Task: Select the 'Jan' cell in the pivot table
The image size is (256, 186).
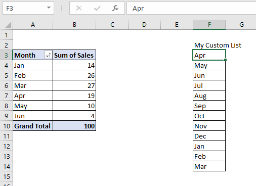Action: (x=33, y=65)
